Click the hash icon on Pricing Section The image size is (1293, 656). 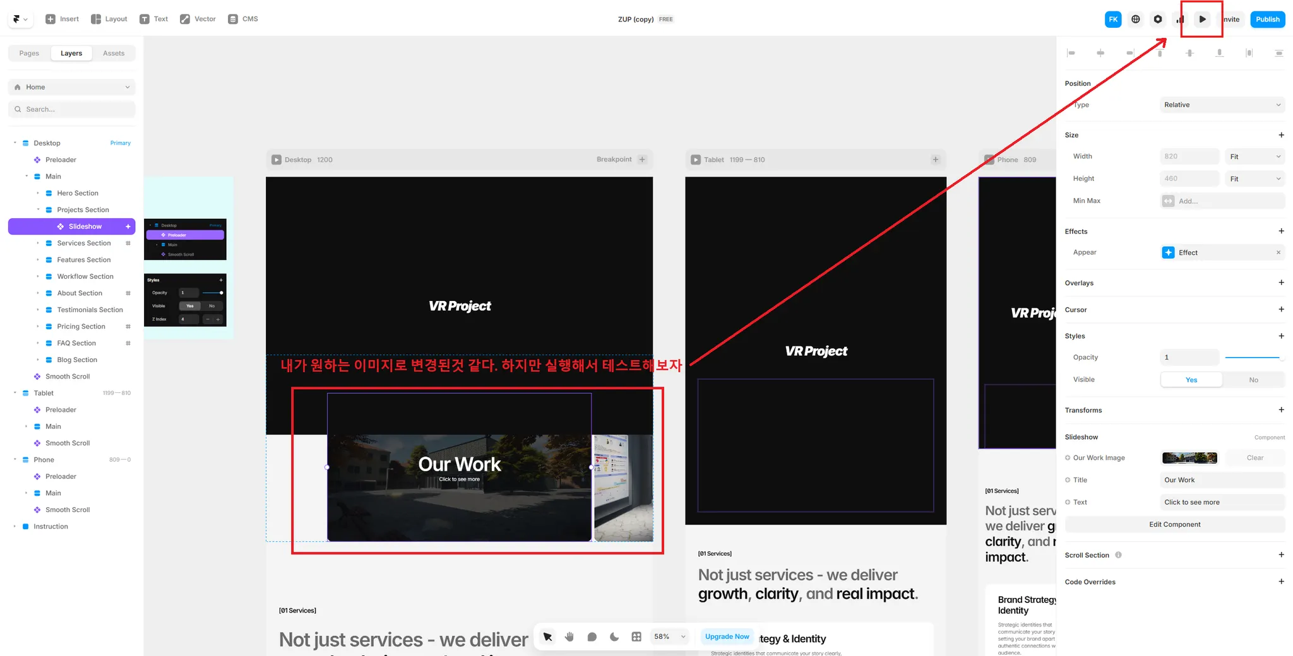tap(128, 327)
